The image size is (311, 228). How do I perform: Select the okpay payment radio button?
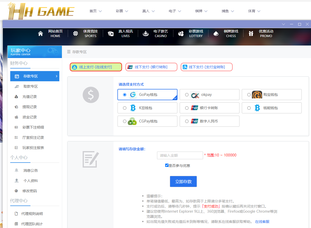(x=187, y=95)
